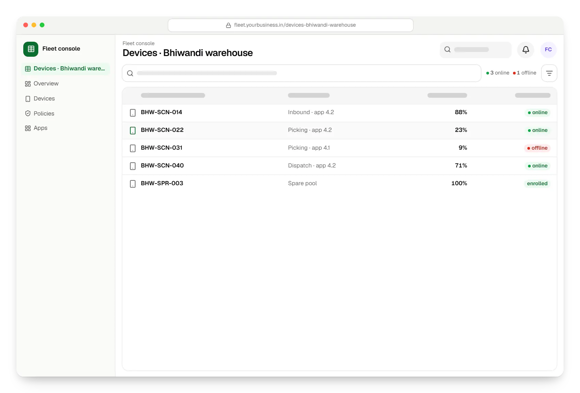Screen dimensions: 580x393
Task: Click the offline badge for BHW-SCN-031
Action: [x=537, y=148]
